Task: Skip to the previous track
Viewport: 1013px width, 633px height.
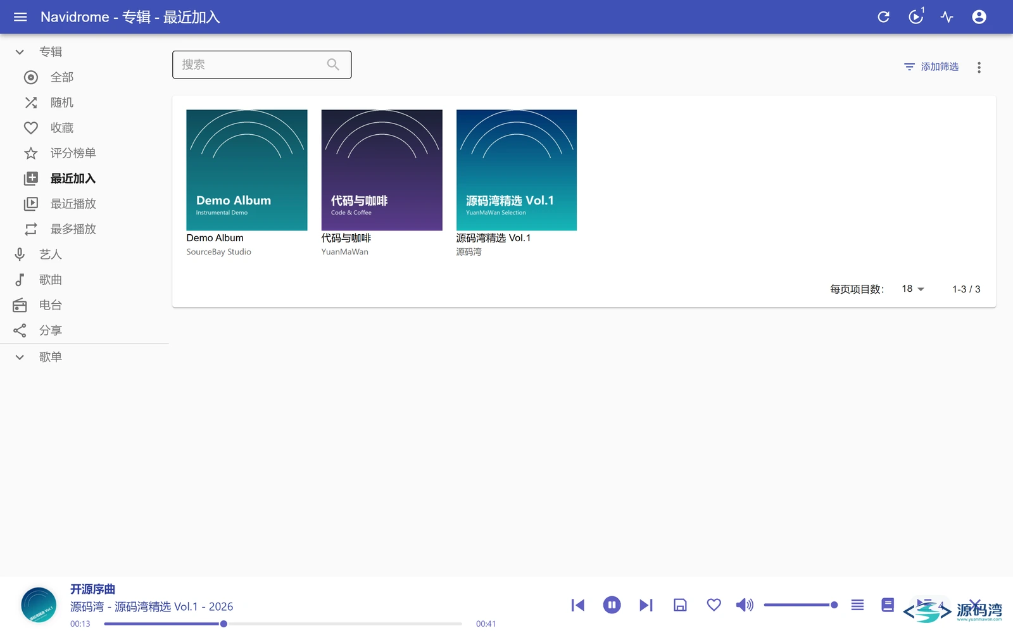Action: (x=577, y=605)
